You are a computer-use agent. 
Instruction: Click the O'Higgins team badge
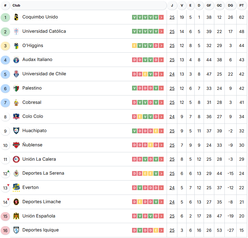(x=16, y=46)
